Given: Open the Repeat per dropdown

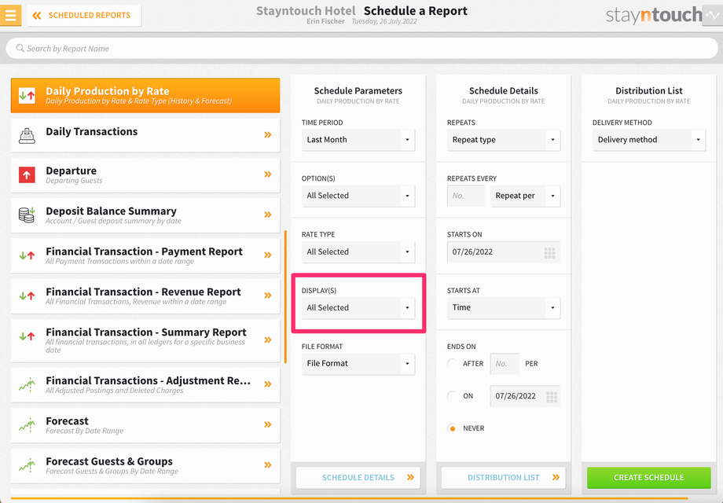Looking at the screenshot, I should (525, 196).
